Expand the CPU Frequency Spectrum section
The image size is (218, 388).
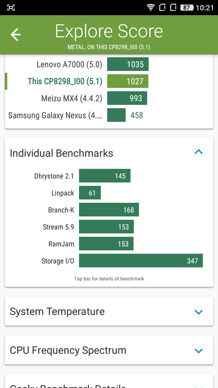(198, 351)
